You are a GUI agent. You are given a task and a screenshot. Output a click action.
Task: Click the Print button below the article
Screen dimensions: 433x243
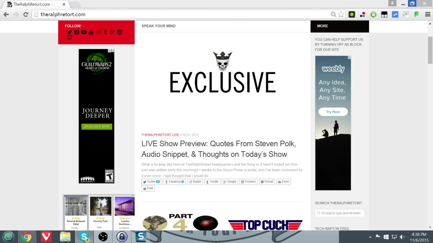(148, 188)
